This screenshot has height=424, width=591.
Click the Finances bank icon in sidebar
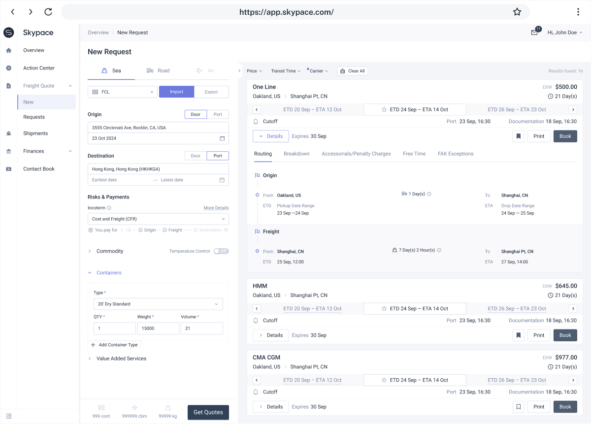[9, 151]
